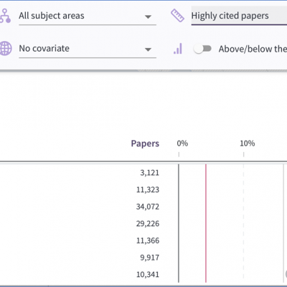This screenshot has height=287, width=287.
Task: Click the subject areas dropdown arrow
Action: click(x=148, y=17)
